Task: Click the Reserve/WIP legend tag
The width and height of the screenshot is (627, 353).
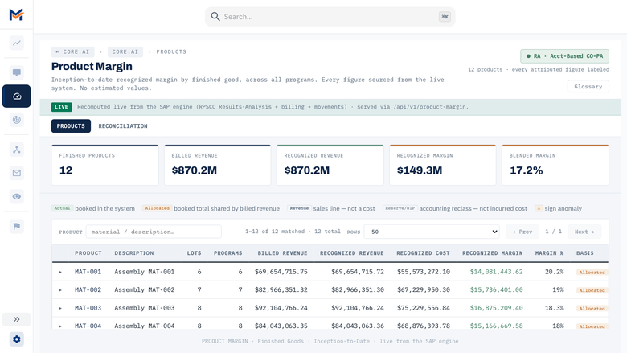Action: 400,208
